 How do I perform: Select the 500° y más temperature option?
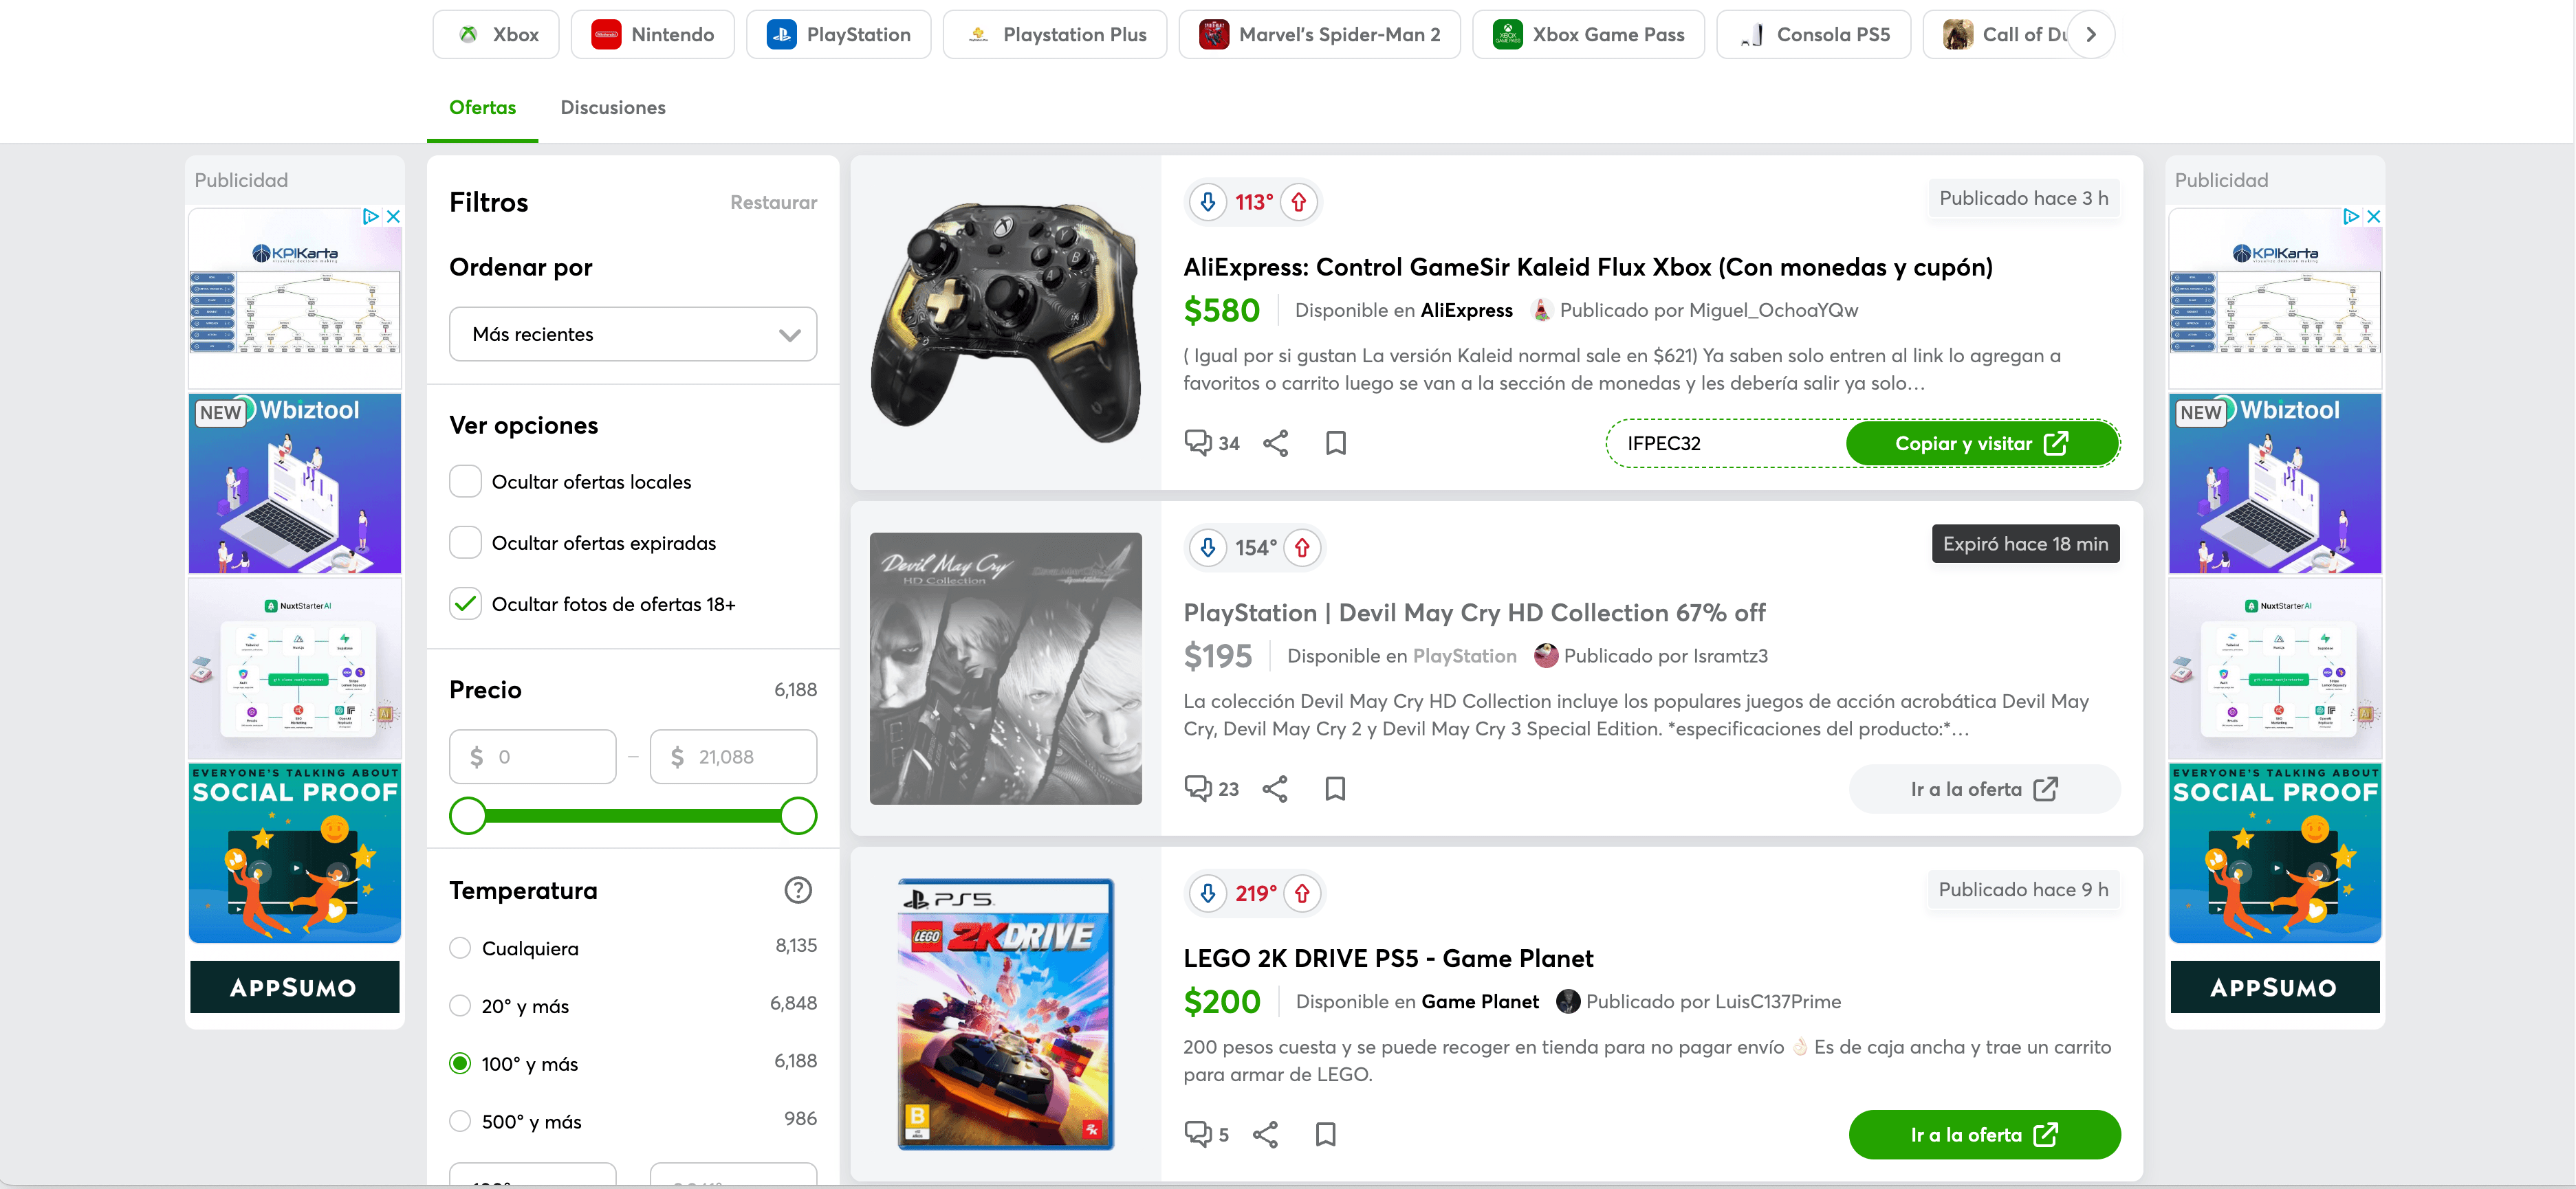[460, 1121]
